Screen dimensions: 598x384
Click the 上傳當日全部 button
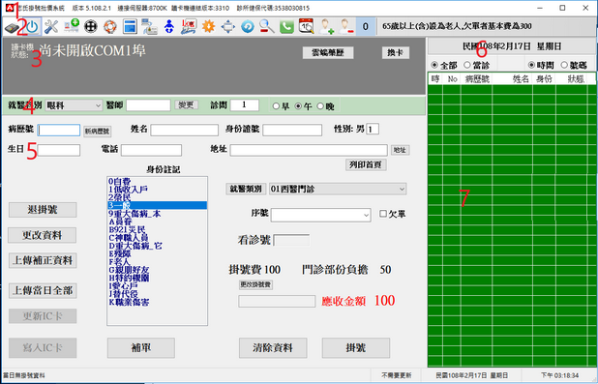click(43, 290)
